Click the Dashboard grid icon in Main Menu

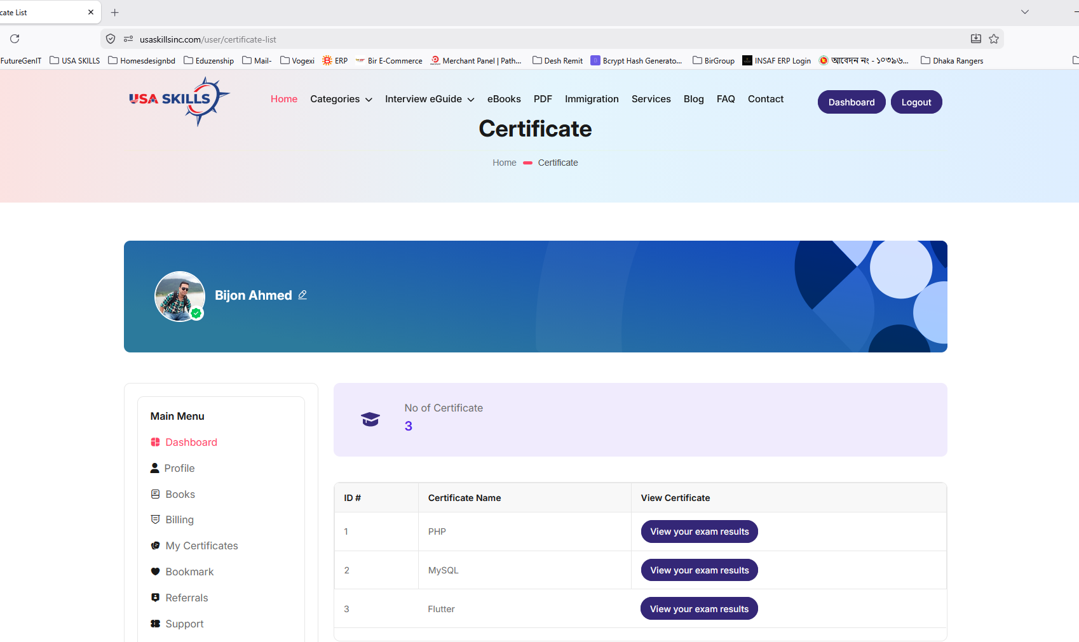[155, 442]
